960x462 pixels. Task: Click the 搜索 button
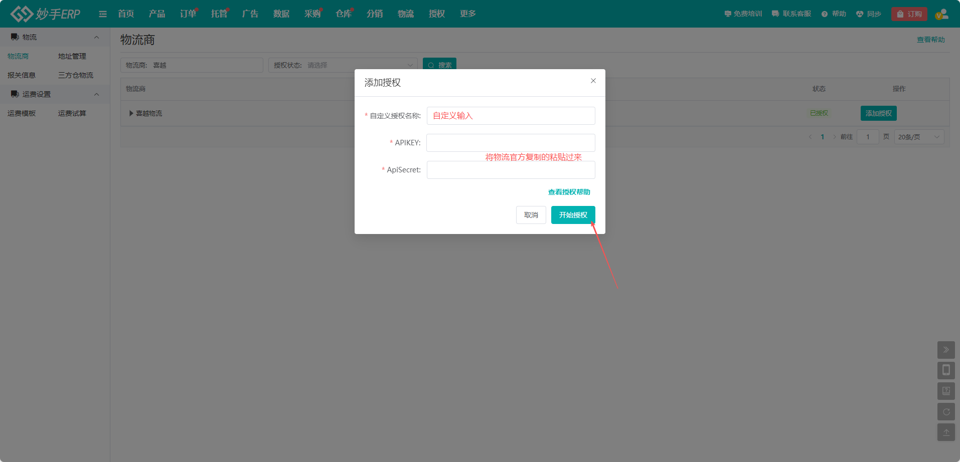pos(440,65)
